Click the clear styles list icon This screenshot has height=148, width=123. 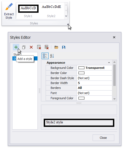click(39, 47)
